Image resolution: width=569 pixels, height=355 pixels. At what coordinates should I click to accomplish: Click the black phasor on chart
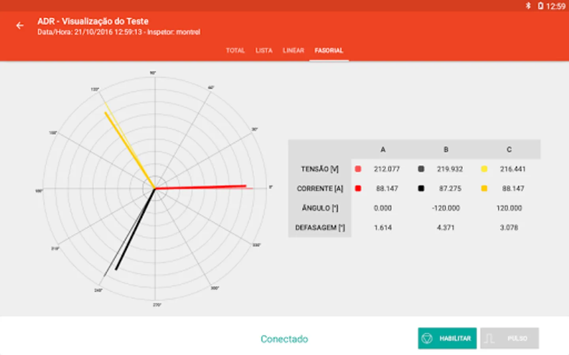(x=135, y=229)
